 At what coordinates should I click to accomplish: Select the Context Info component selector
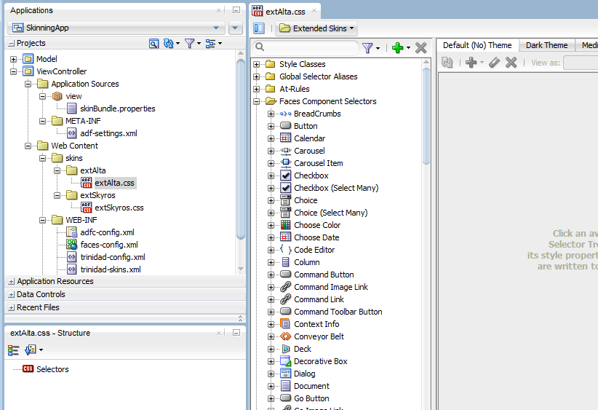(316, 324)
